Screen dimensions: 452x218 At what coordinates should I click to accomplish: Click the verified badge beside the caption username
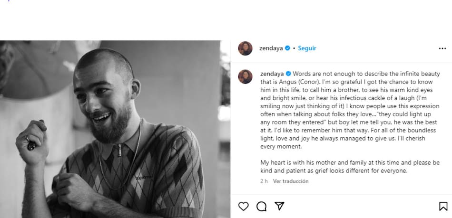point(288,74)
